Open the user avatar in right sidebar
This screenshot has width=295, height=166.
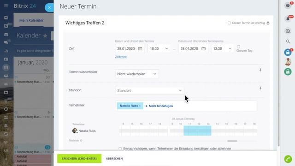pos(288,62)
